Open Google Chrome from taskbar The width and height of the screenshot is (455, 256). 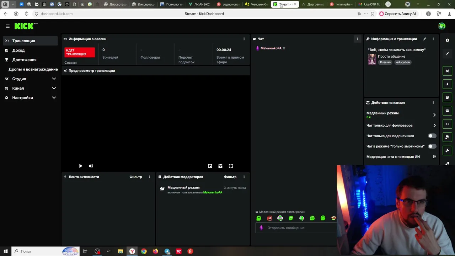coord(144,251)
